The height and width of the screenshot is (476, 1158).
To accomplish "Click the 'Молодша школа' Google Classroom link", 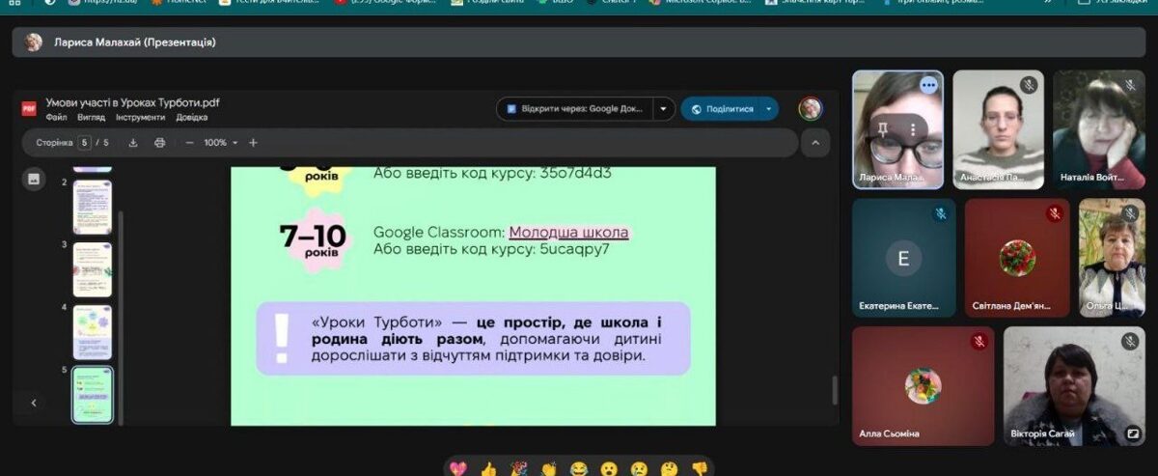I will (568, 233).
